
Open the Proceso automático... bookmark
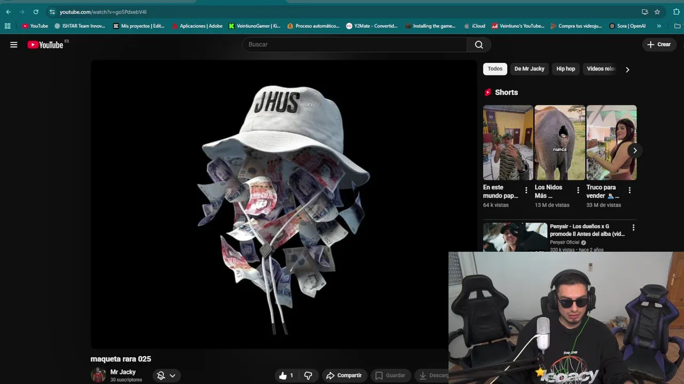pos(313,26)
